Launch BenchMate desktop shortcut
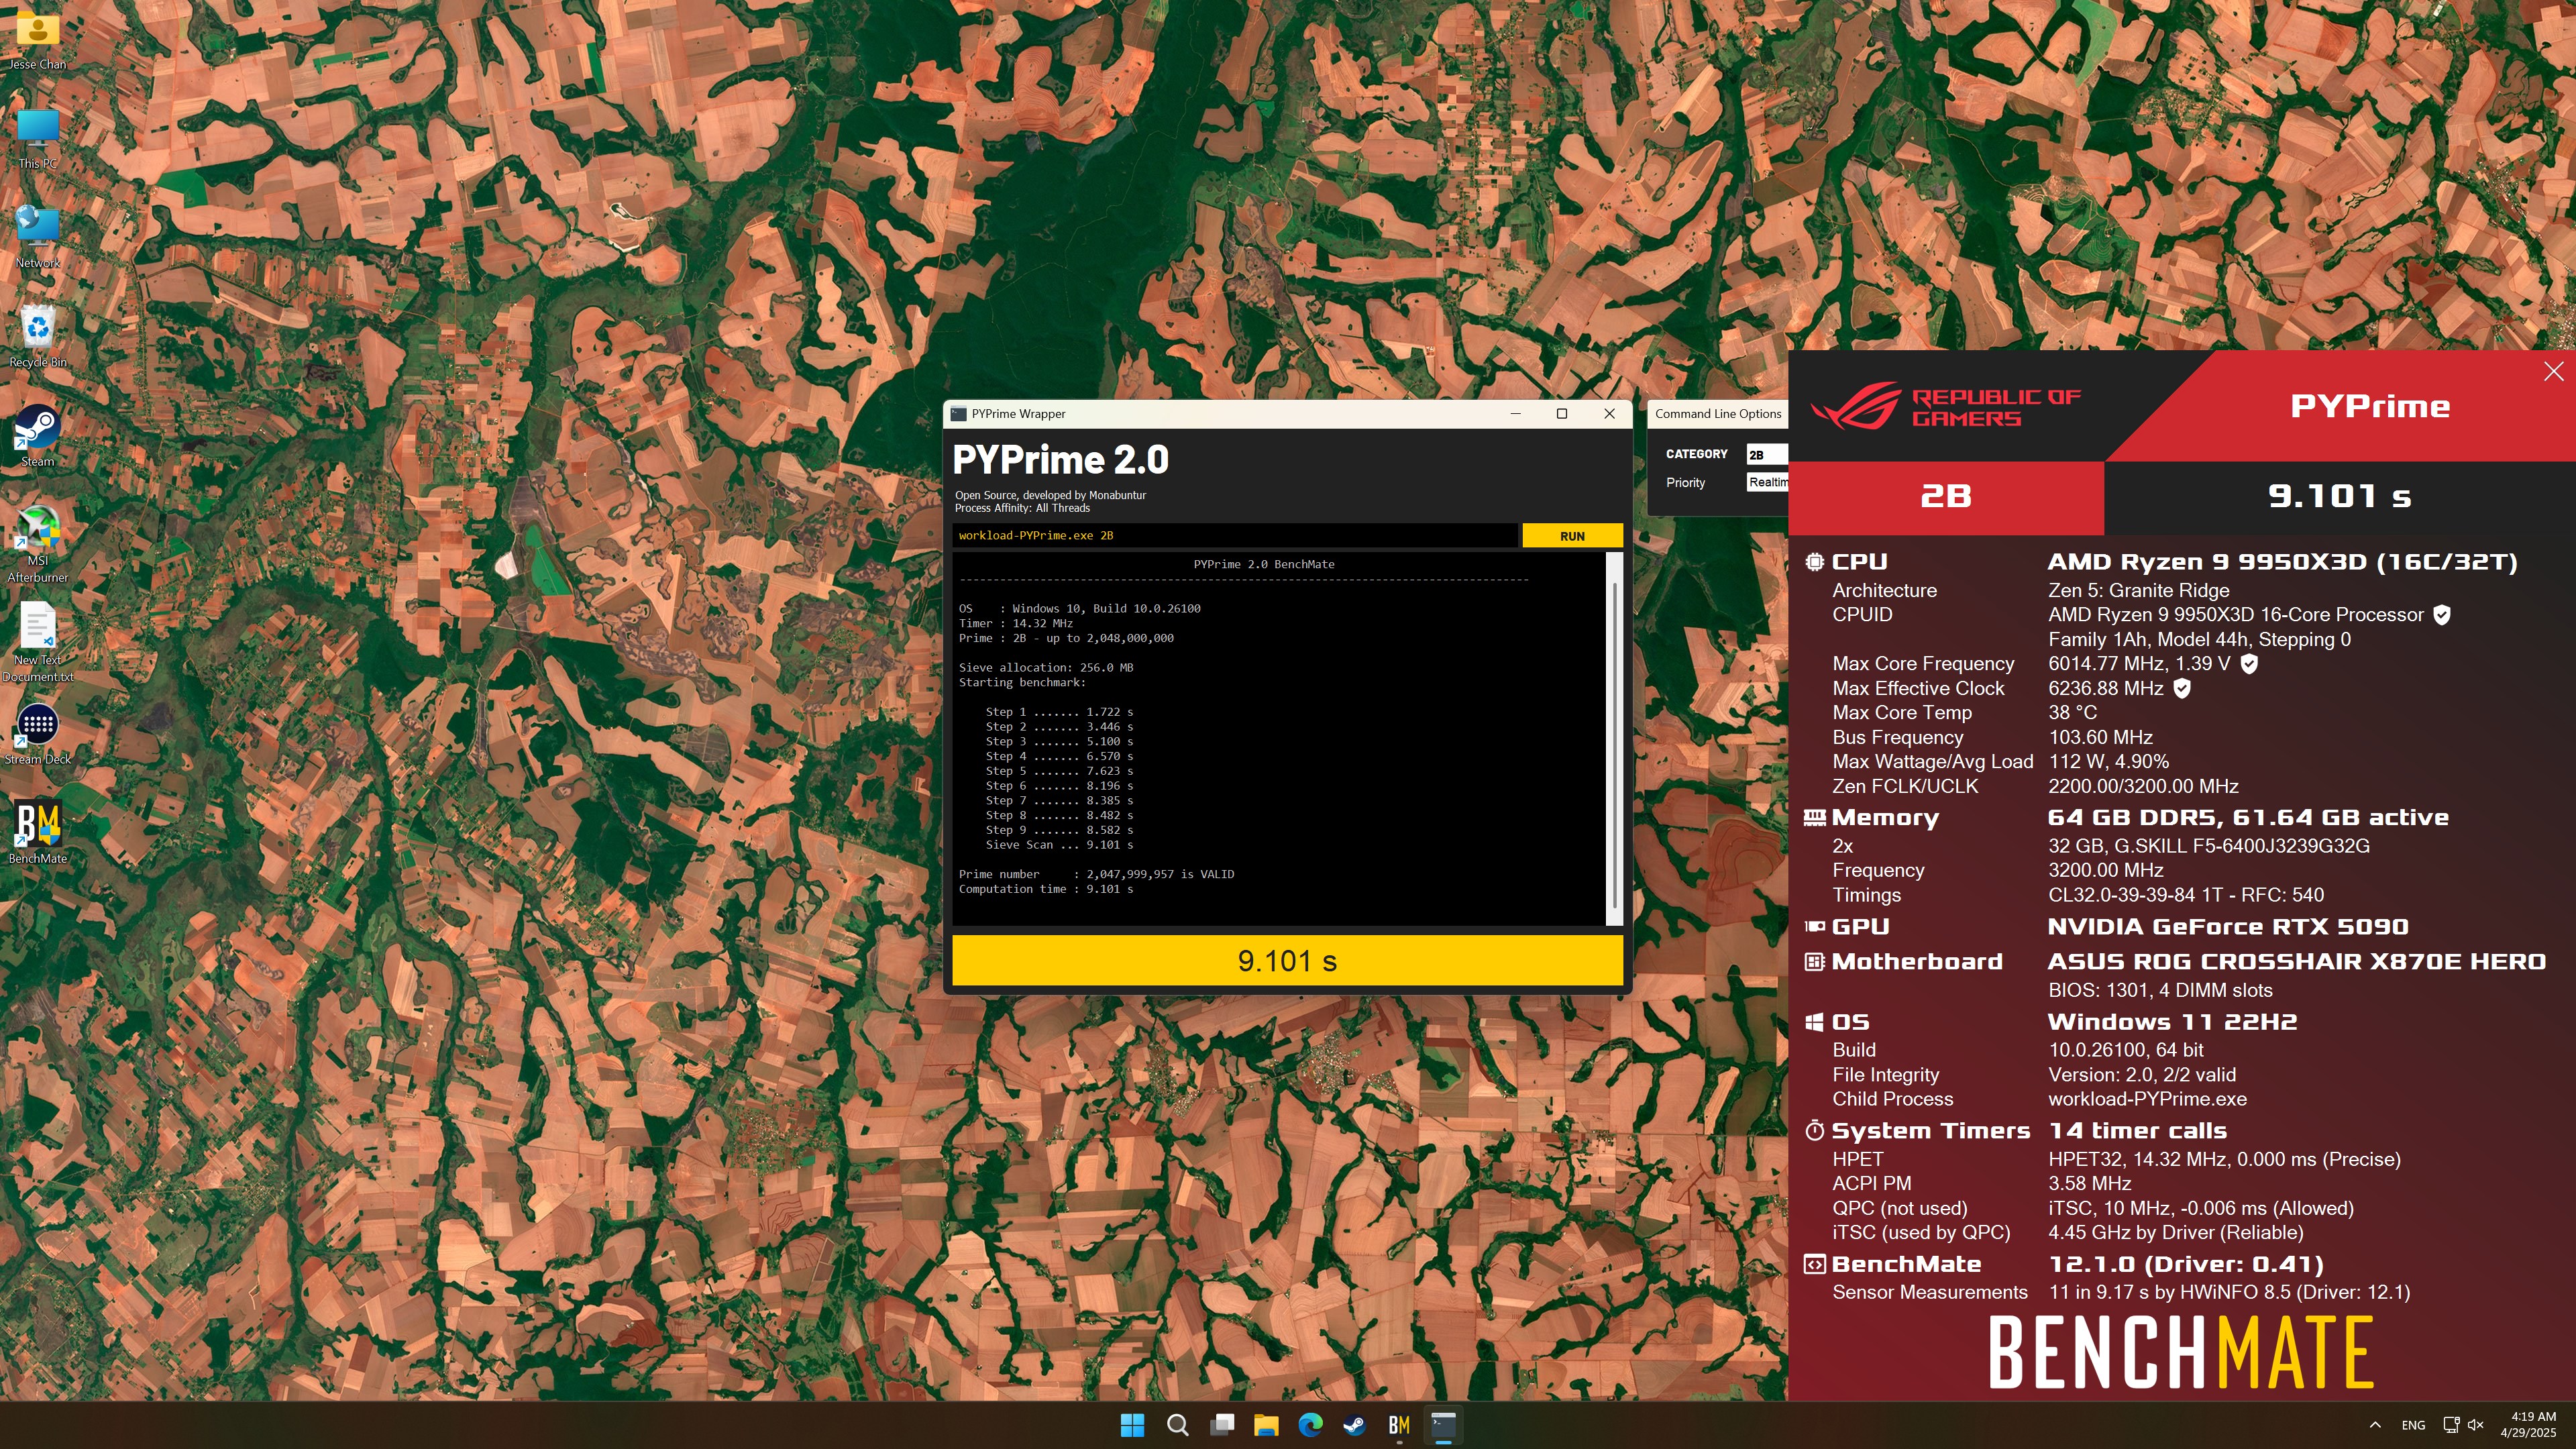This screenshot has width=2576, height=1449. click(37, 832)
